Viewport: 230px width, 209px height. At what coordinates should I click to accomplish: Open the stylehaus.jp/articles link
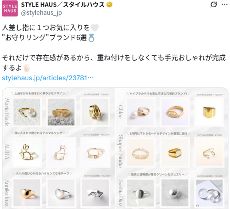[x=48, y=78]
